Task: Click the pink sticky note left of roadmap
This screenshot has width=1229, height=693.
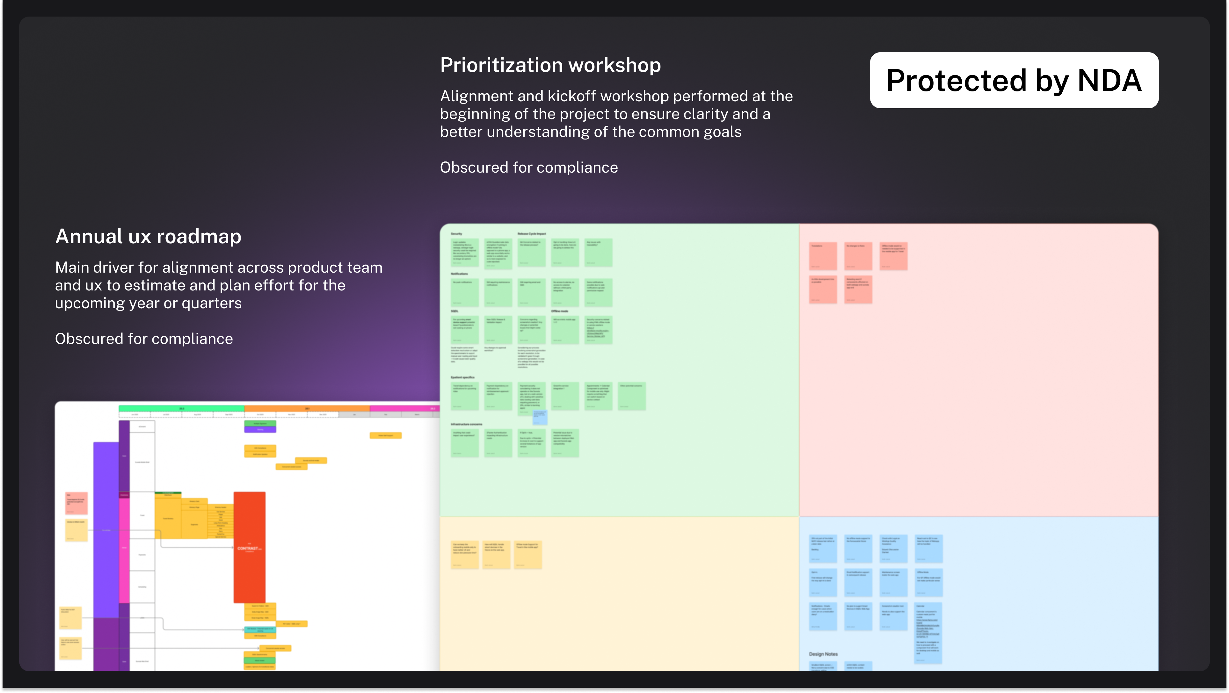Action: pyautogui.click(x=76, y=503)
